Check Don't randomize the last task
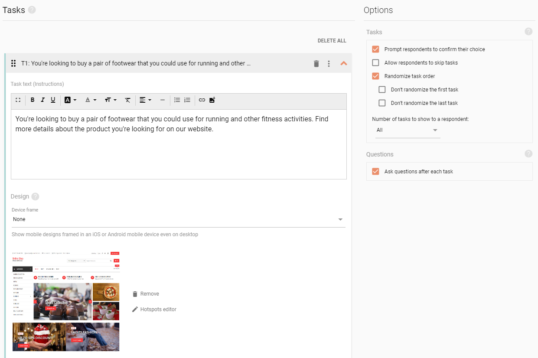 (x=382, y=103)
